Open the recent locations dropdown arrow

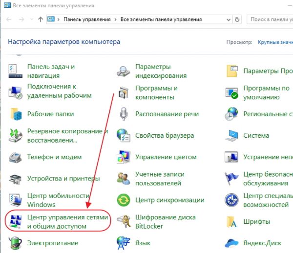click(32, 19)
